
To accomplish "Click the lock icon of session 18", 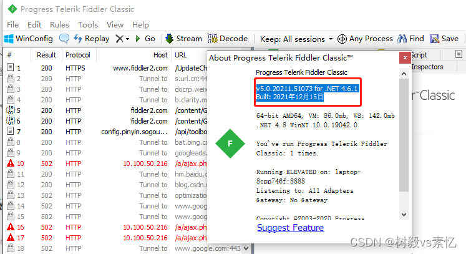I will tap(11, 248).
